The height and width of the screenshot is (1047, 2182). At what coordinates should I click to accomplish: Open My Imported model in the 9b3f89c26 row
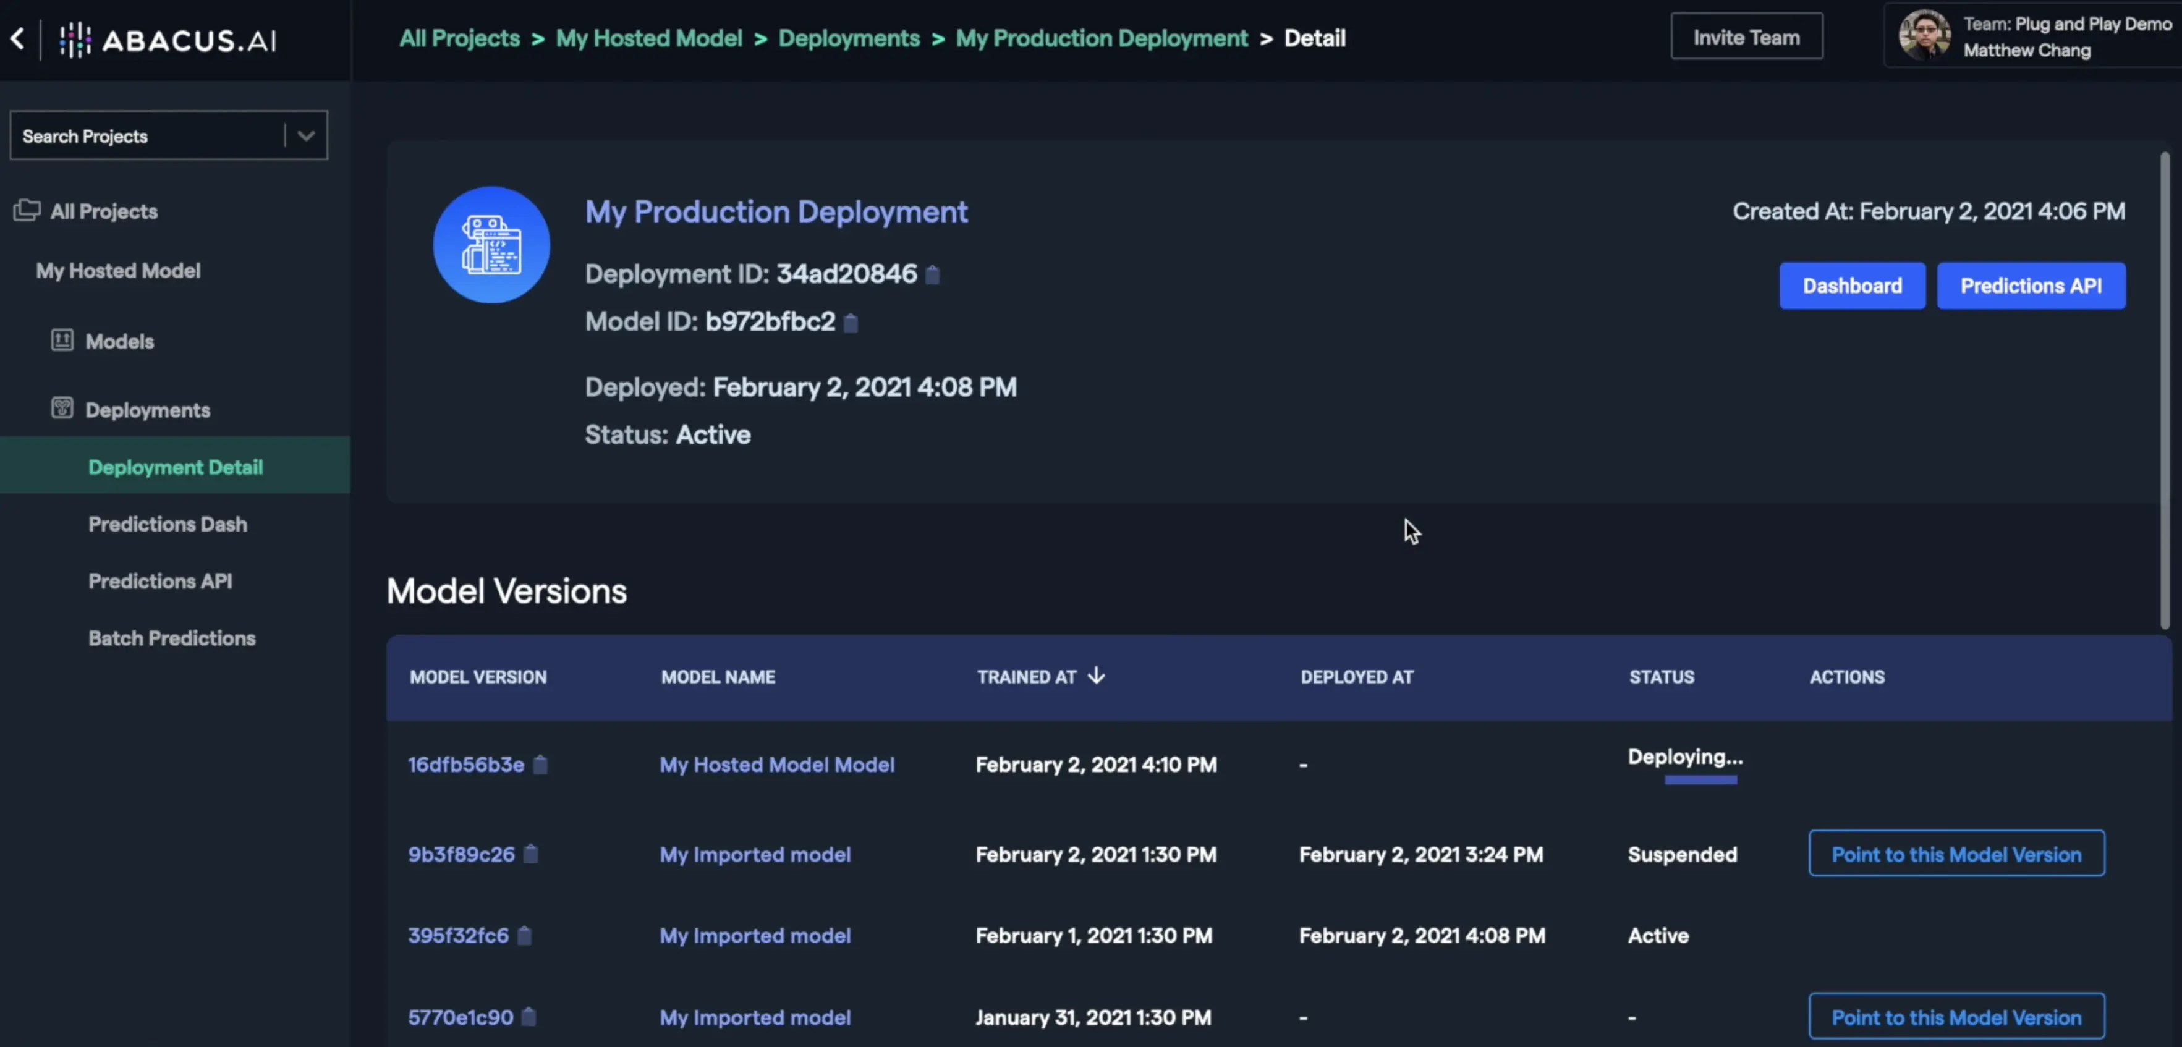(755, 854)
